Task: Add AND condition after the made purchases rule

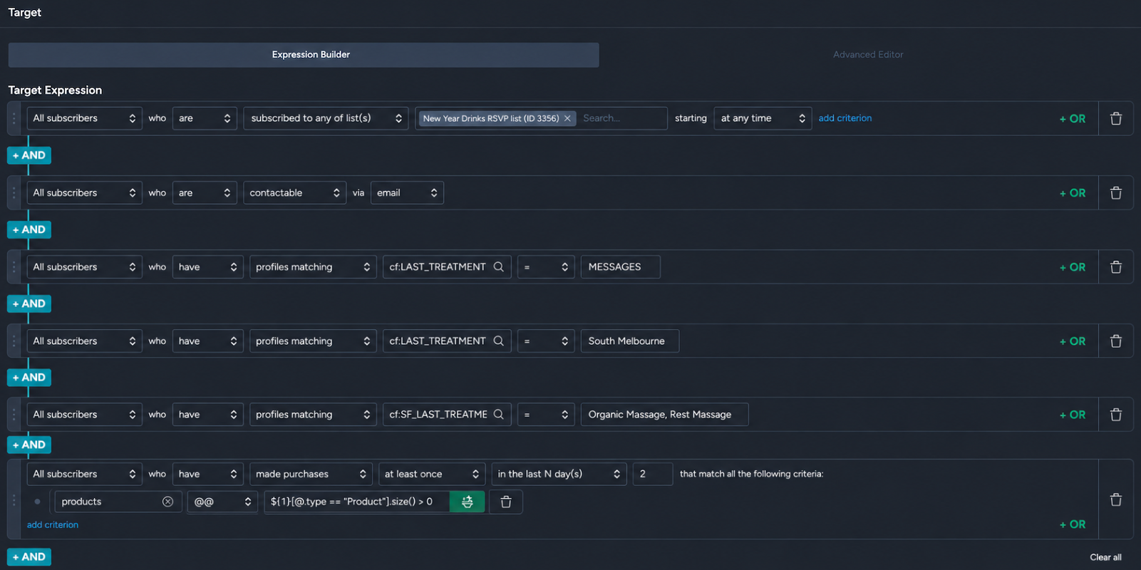Action: pos(29,557)
